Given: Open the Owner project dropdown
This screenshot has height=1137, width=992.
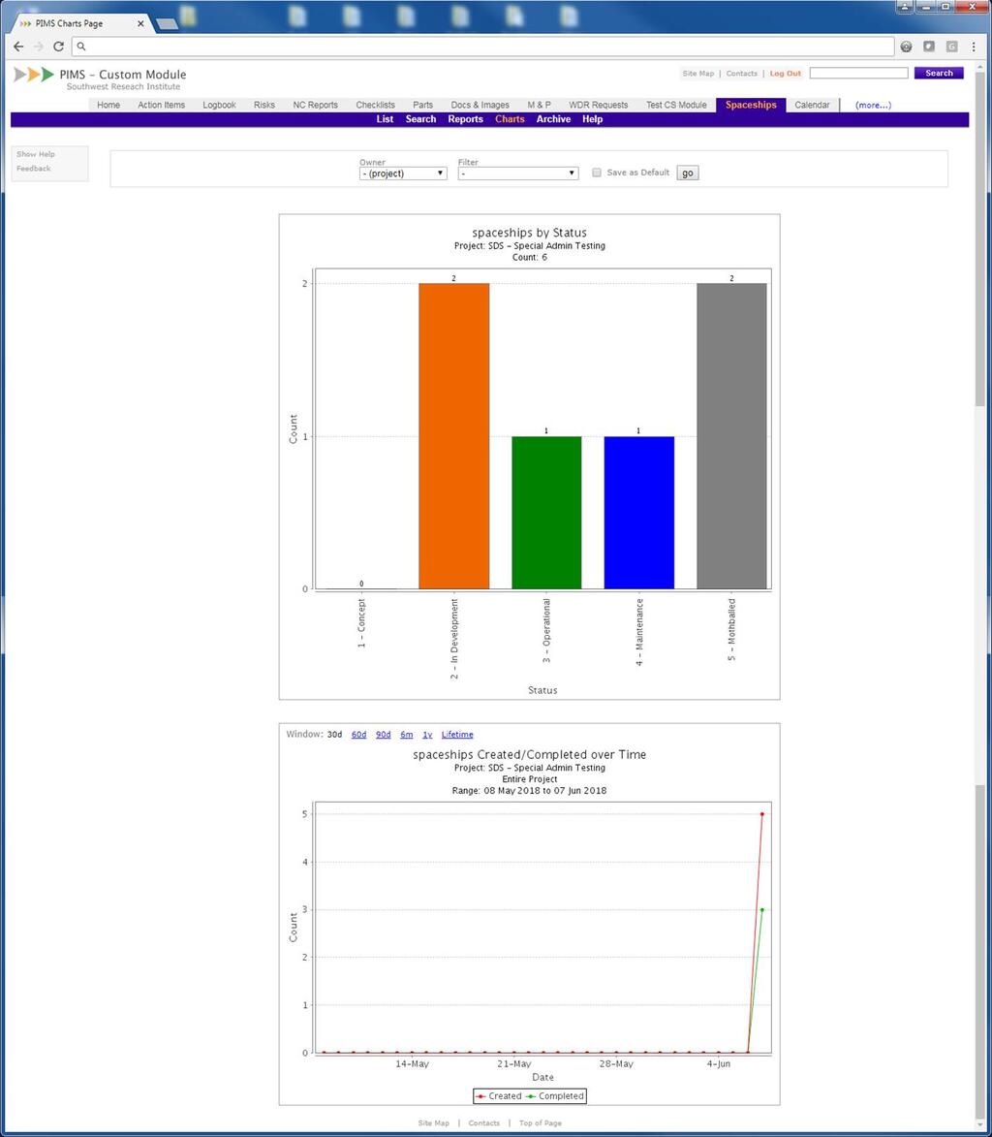Looking at the screenshot, I should point(402,172).
